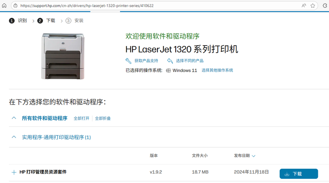Expand HP 打印管理员资源套件 details with plus

[14, 172]
